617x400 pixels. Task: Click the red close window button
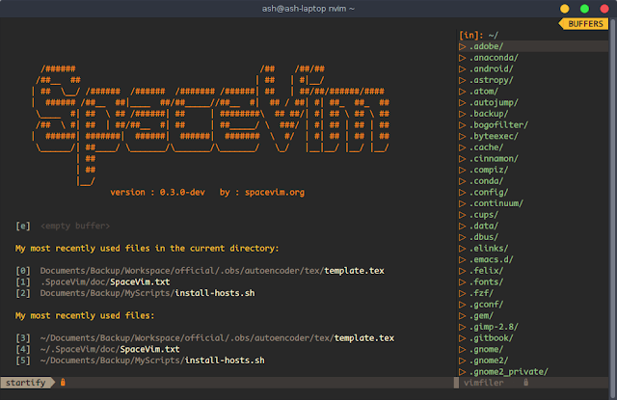tap(604, 9)
